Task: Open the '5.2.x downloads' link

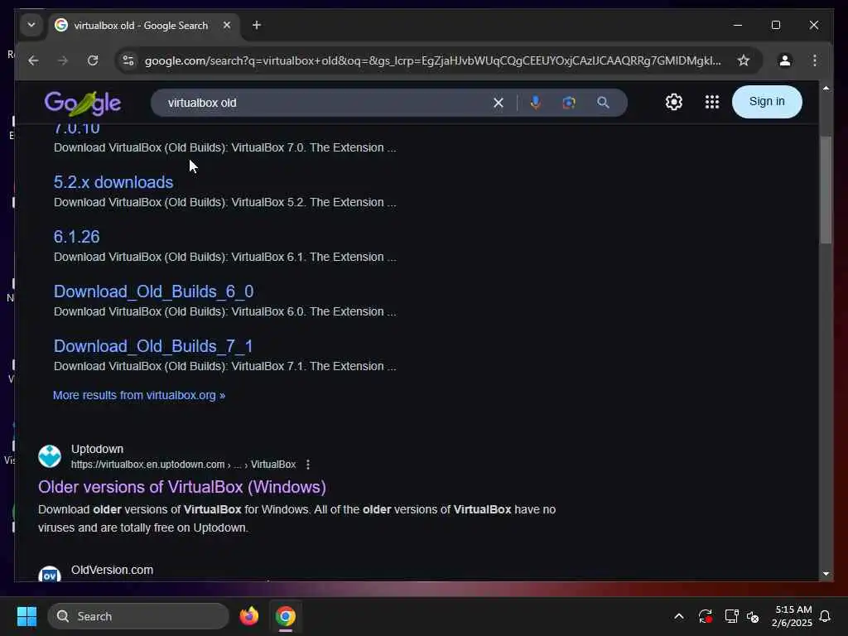Action: (x=113, y=182)
